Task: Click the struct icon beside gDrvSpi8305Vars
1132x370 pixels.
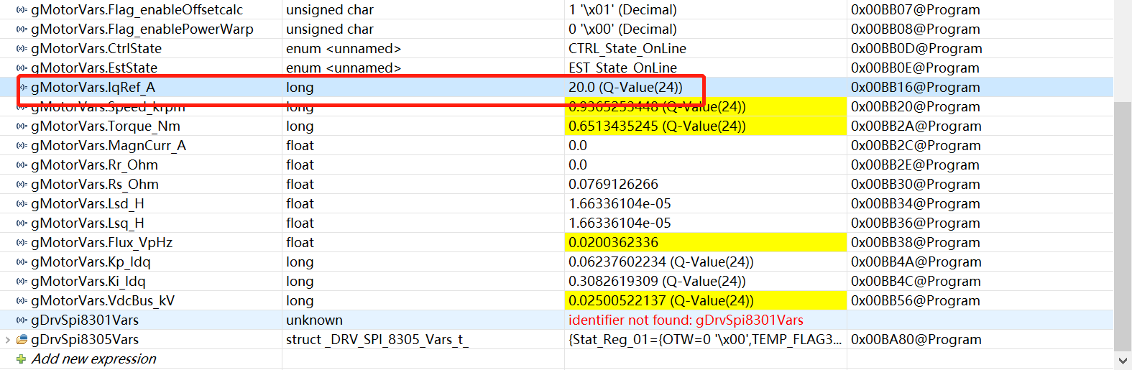Action: [22, 339]
